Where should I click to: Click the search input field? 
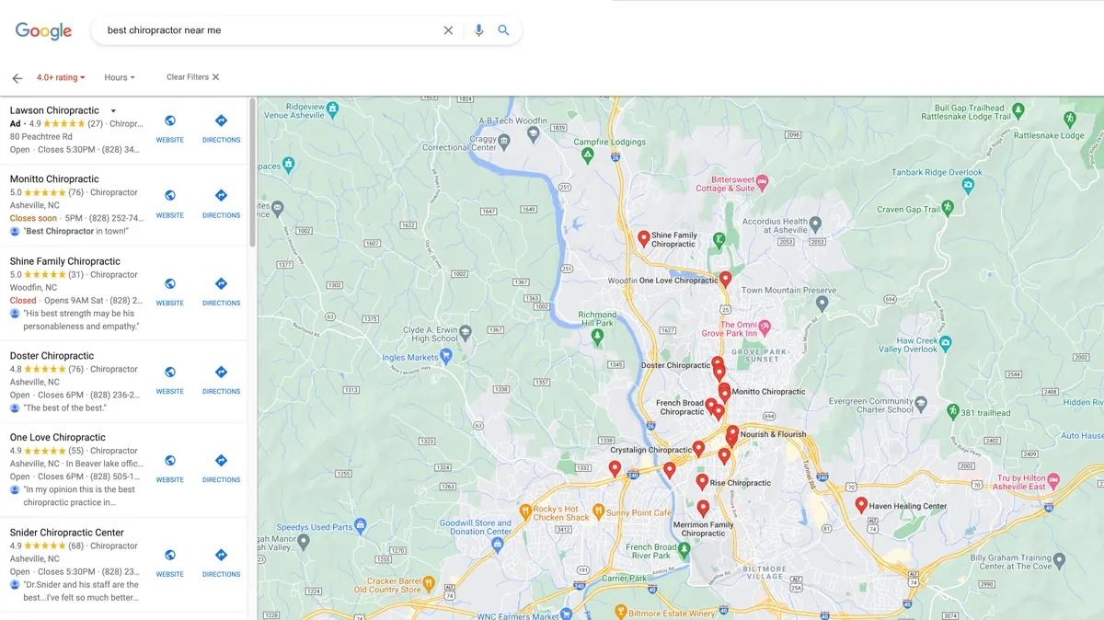pyautogui.click(x=271, y=30)
